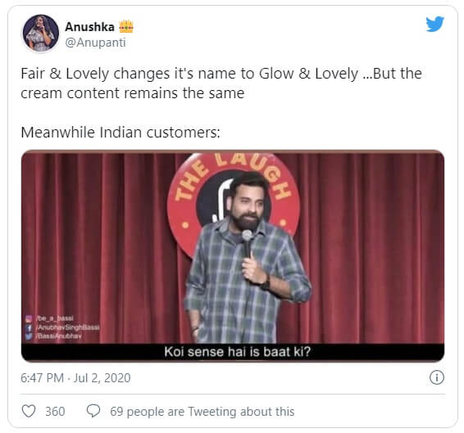Open Anushka's profile picture
Image resolution: width=464 pixels, height=433 pixels.
tap(40, 33)
